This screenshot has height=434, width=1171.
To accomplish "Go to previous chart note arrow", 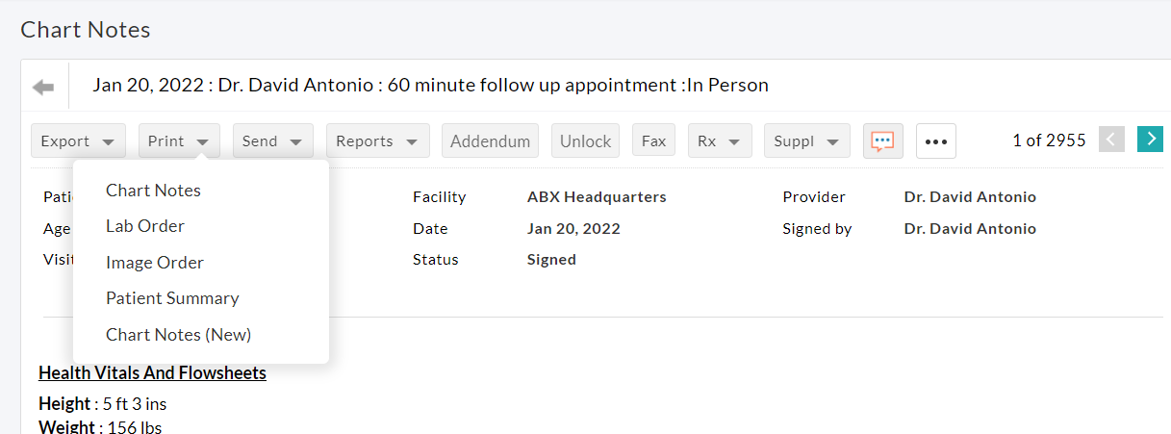I will click(x=1111, y=140).
